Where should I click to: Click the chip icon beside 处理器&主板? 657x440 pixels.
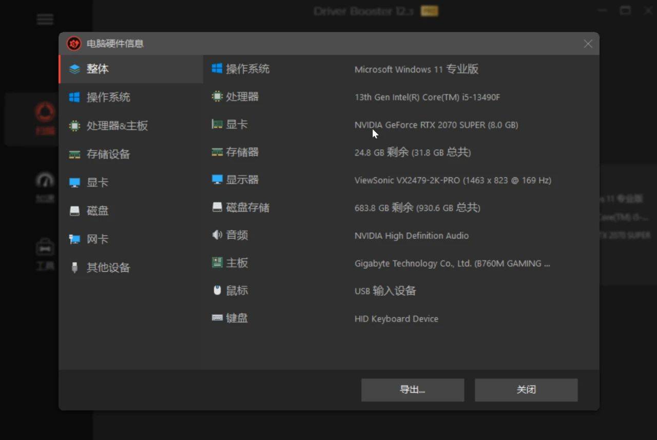[x=74, y=126]
